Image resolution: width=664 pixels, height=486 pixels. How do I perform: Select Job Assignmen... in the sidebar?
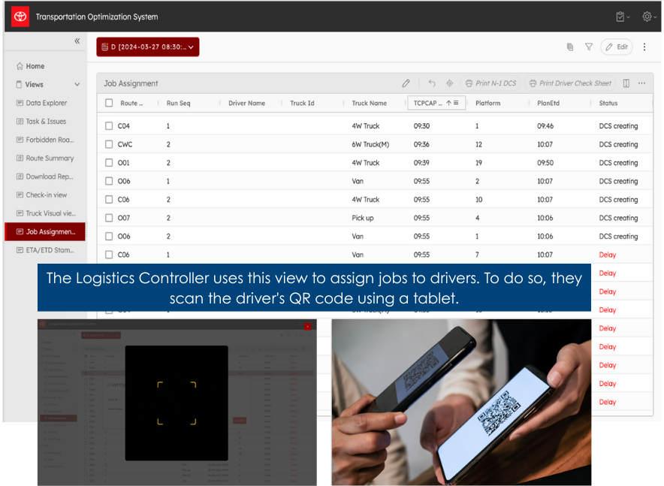point(45,231)
